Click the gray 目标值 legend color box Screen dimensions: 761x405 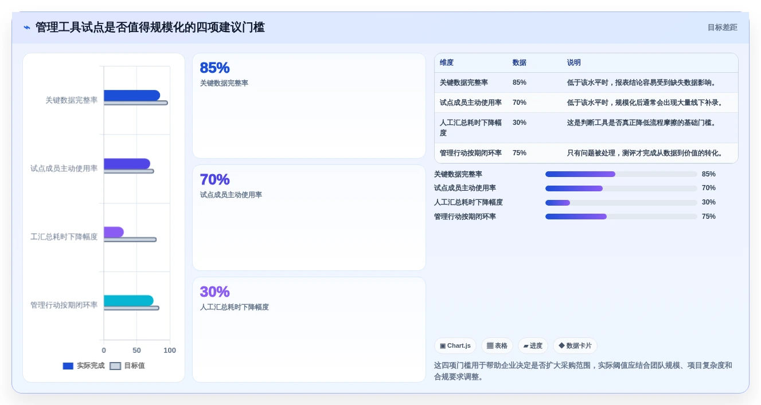[x=115, y=366]
